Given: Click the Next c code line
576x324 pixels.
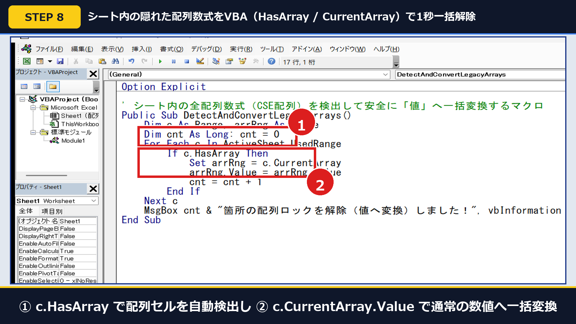Looking at the screenshot, I should pyautogui.click(x=161, y=201).
